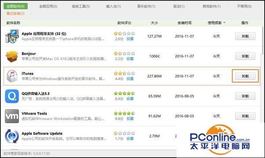Click 卸载 for QQ拼音输入法5.3
Screen dimensions: 265x158
tap(245, 96)
